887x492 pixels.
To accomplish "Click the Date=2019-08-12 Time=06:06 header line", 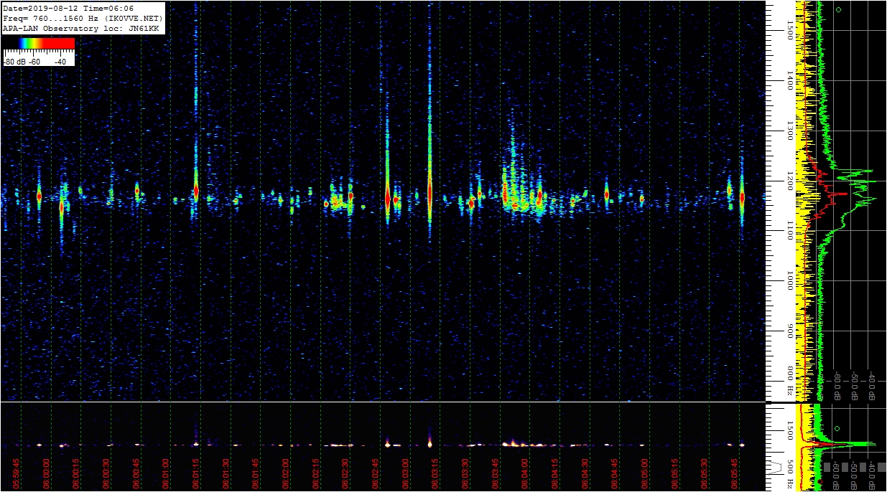I will click(68, 9).
